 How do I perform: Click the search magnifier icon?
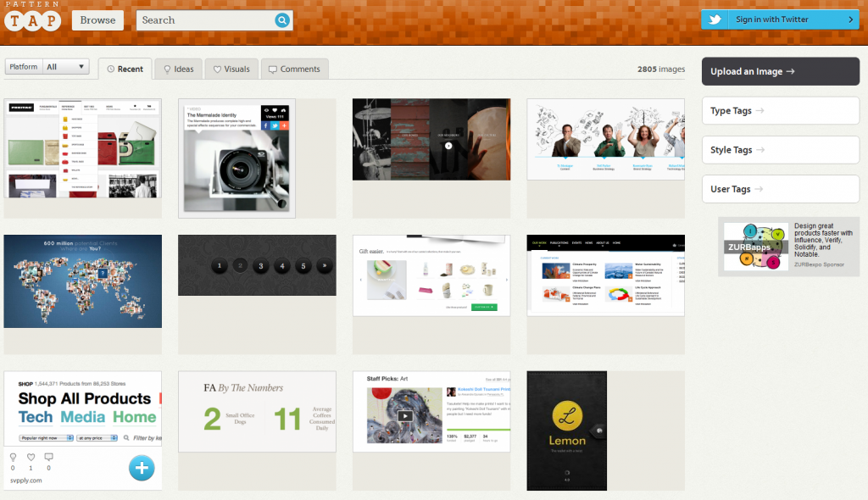click(x=282, y=20)
